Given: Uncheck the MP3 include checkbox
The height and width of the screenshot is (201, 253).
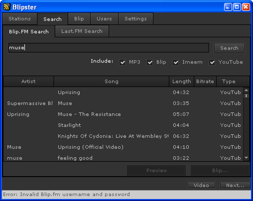Looking at the screenshot, I should pyautogui.click(x=122, y=62).
